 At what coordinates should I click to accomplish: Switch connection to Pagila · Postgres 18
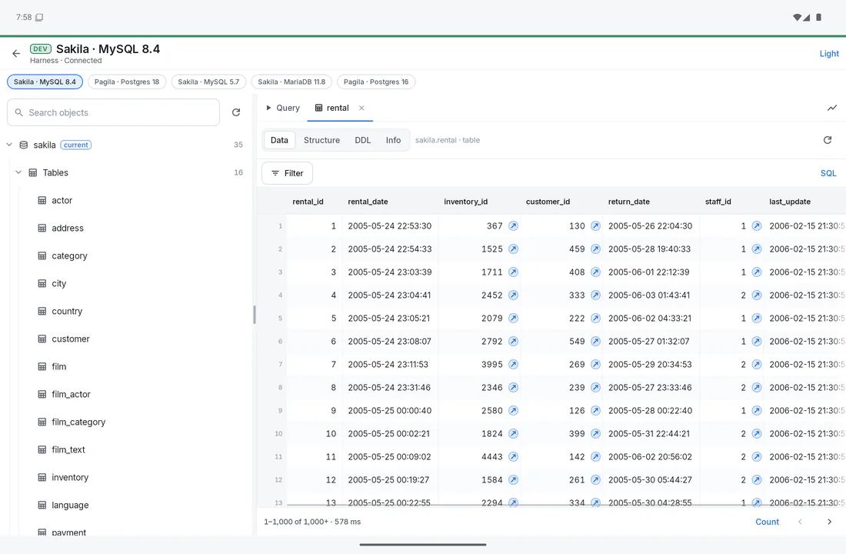(x=127, y=82)
